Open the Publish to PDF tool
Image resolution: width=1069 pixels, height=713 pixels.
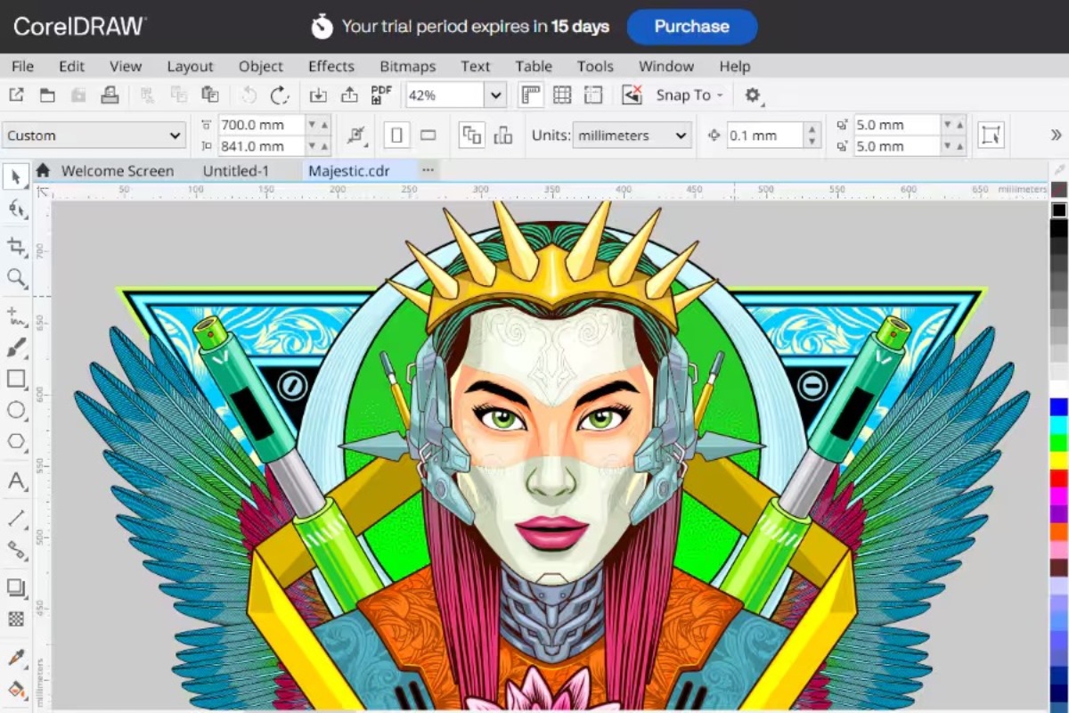(x=380, y=94)
